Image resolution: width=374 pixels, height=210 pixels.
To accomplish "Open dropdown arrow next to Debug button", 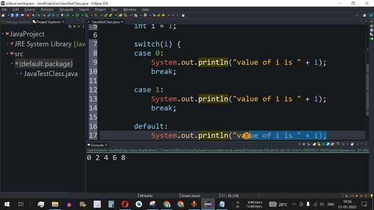I will (x=72, y=15).
